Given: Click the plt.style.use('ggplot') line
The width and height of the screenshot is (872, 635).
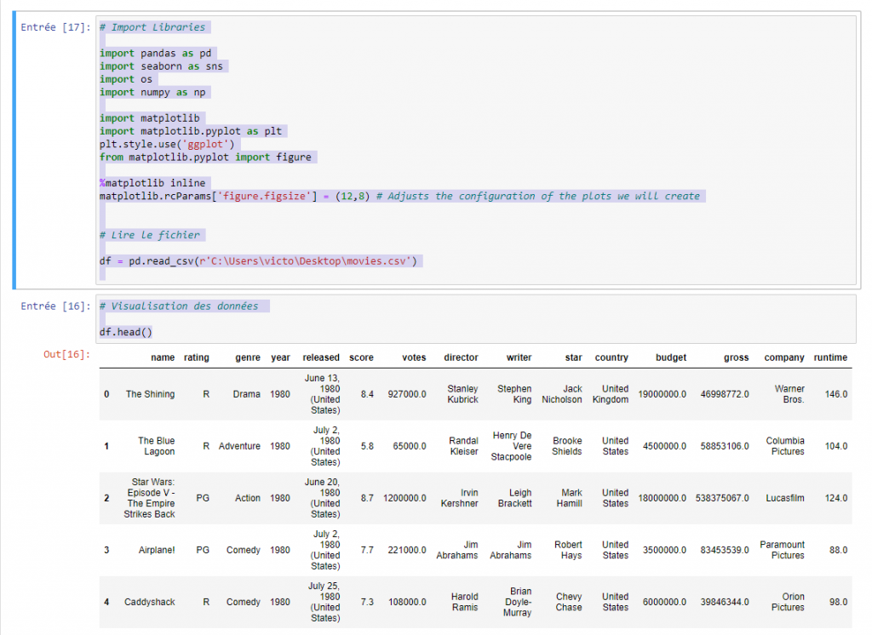Looking at the screenshot, I should coord(168,144).
